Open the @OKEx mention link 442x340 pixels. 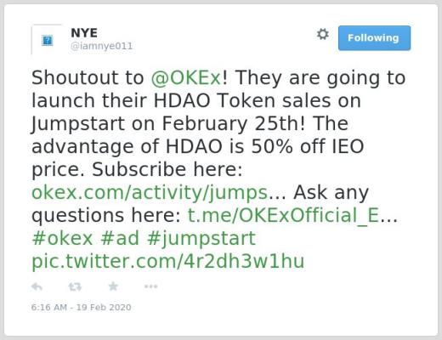click(x=186, y=77)
